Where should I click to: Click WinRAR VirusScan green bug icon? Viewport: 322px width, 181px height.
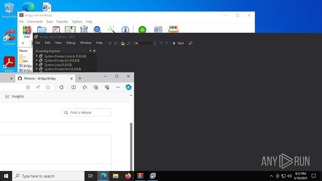[142, 29]
